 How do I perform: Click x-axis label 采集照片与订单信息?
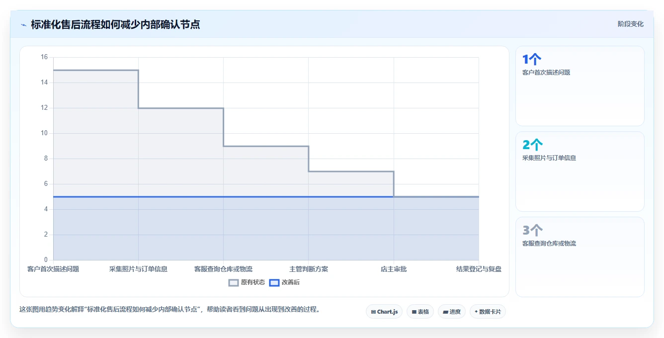click(x=138, y=269)
